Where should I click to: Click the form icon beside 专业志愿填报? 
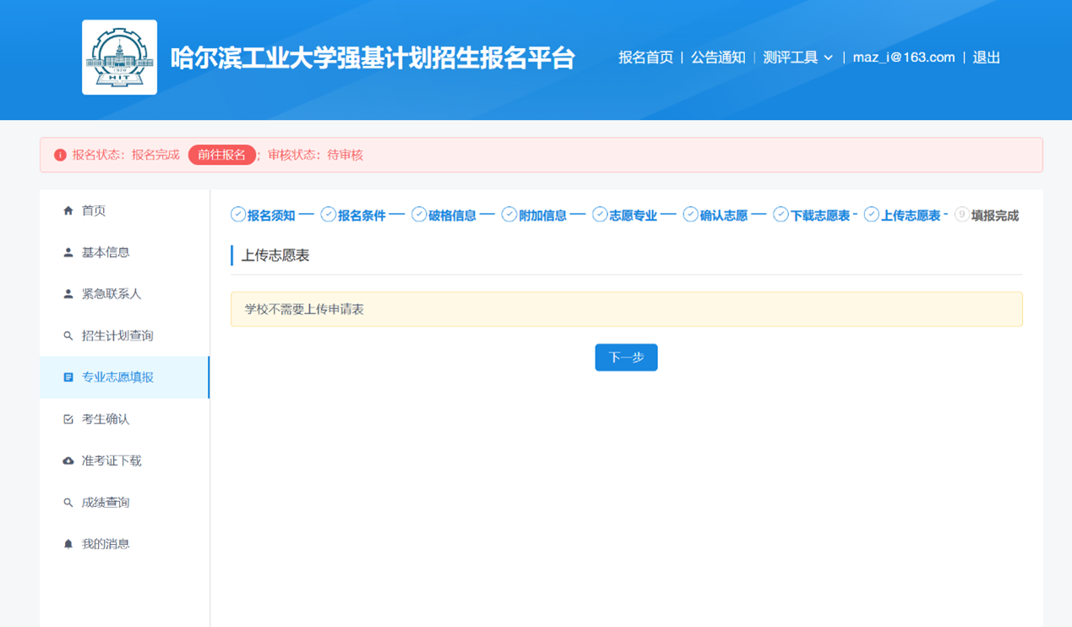[x=68, y=377]
